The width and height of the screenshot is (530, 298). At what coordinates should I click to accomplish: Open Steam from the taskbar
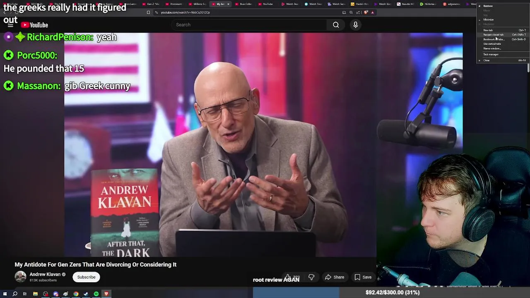point(86,294)
